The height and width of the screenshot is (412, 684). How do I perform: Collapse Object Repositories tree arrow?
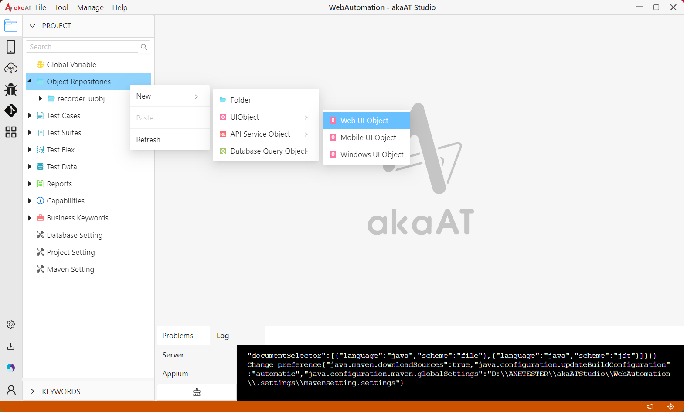(30, 81)
